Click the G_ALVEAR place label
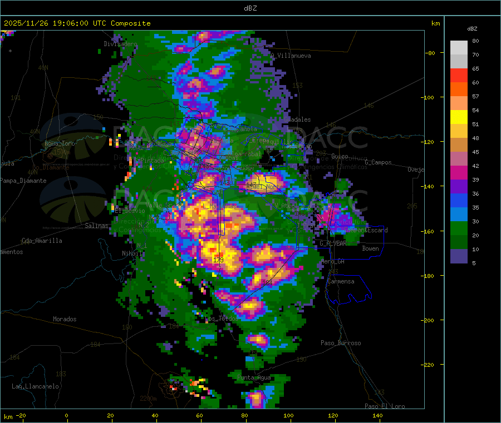The image size is (501, 423). pos(333,243)
